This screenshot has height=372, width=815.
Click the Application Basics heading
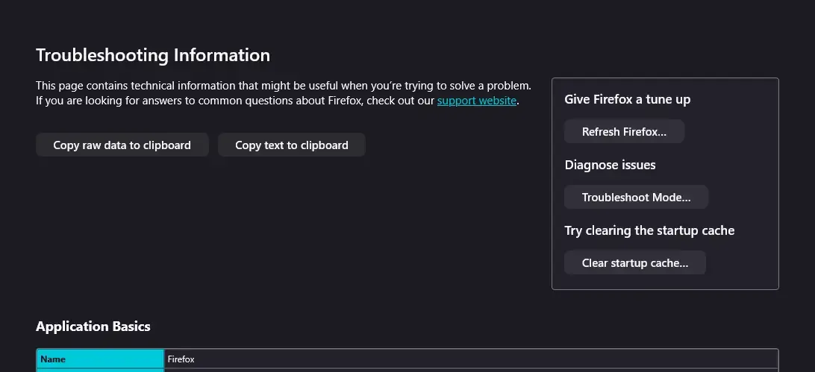(x=93, y=327)
